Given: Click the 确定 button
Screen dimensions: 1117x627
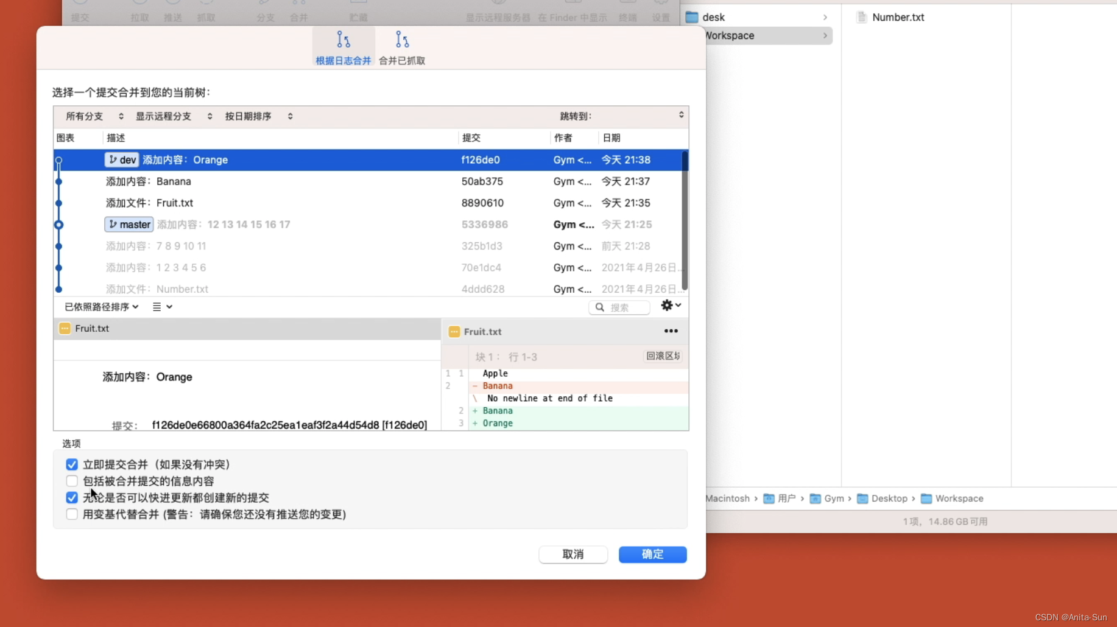Looking at the screenshot, I should point(652,554).
